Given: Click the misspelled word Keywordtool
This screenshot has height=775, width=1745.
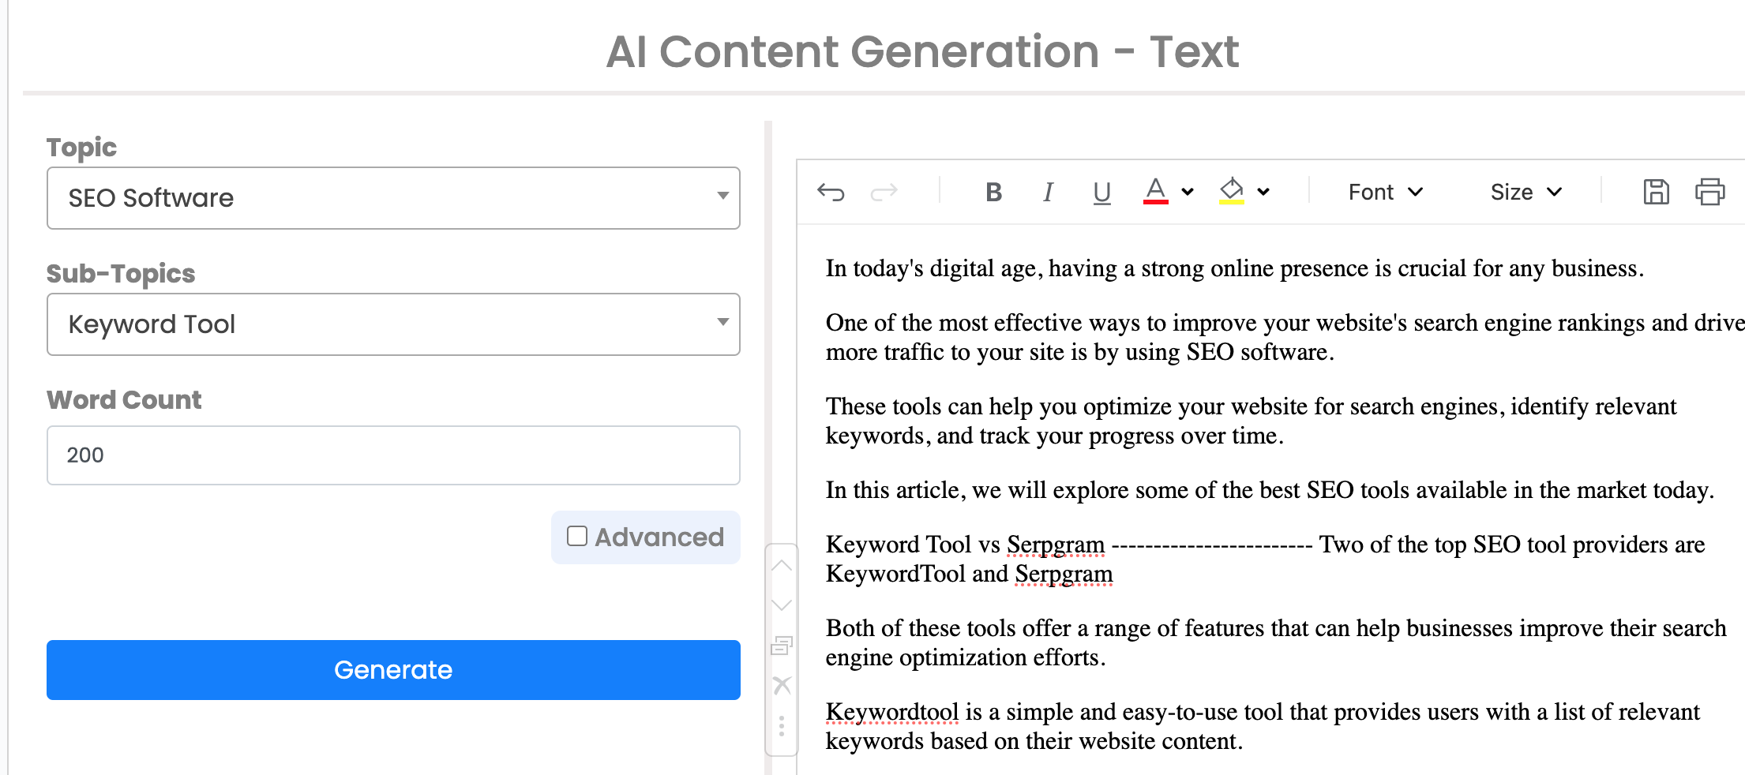Looking at the screenshot, I should (x=892, y=712).
